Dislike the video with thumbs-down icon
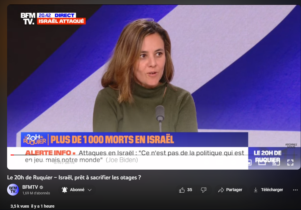 pos(204,190)
